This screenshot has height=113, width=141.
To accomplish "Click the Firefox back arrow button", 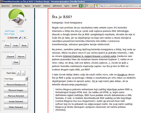I will (81, 6).
